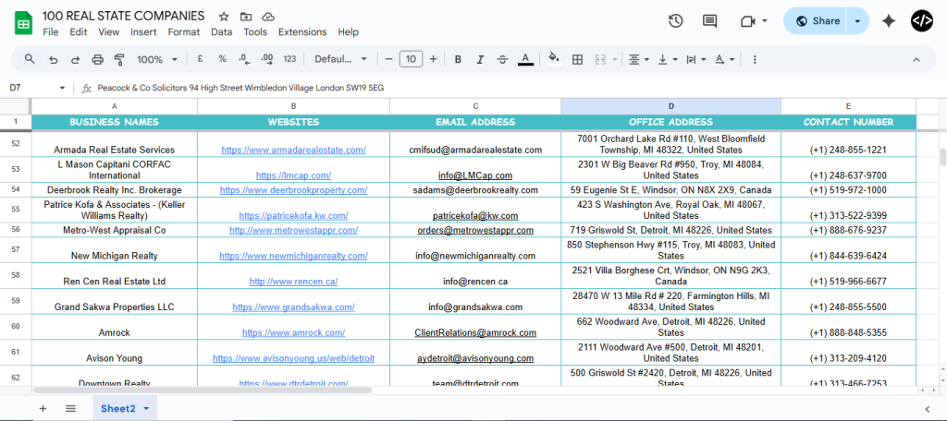Click the font size field showing 10

coord(411,59)
